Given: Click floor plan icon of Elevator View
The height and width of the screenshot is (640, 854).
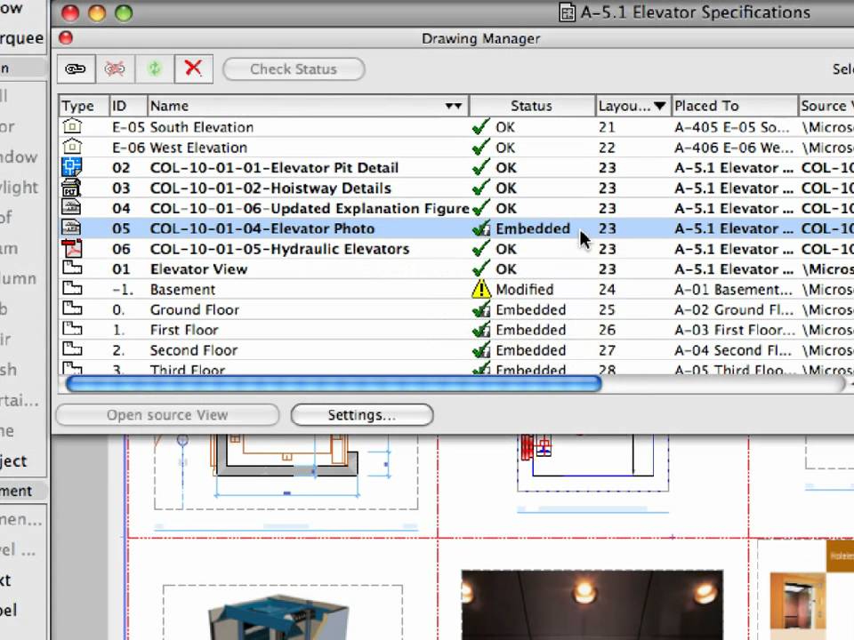Looking at the screenshot, I should coord(72,268).
